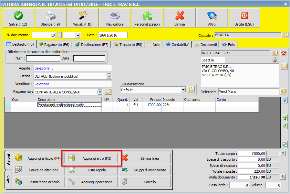Expand the Pagamento dropdown list
This screenshot has height=194, width=290.
pos(100,92)
